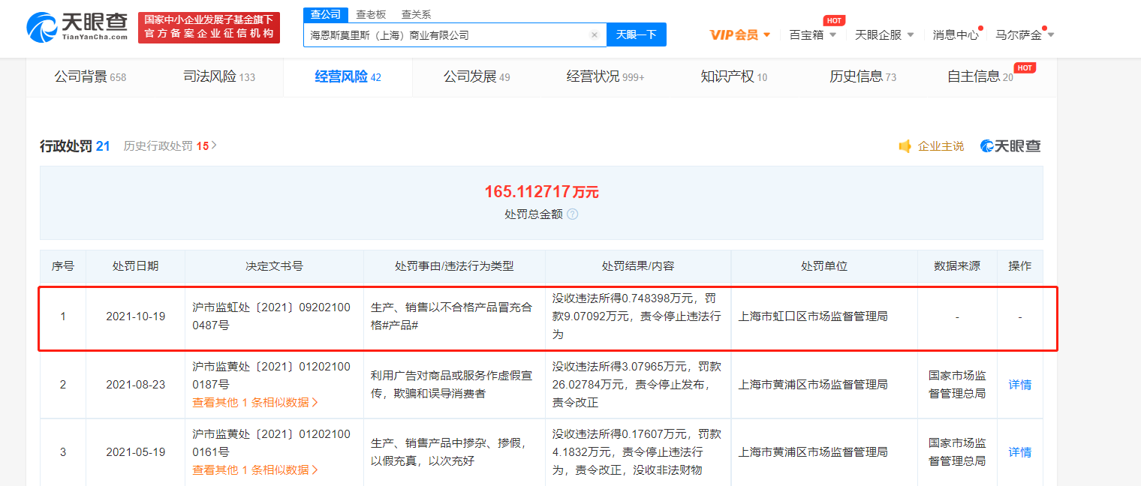The image size is (1141, 486).
Task: Switch to the 查公司 search tab
Action: click(326, 14)
